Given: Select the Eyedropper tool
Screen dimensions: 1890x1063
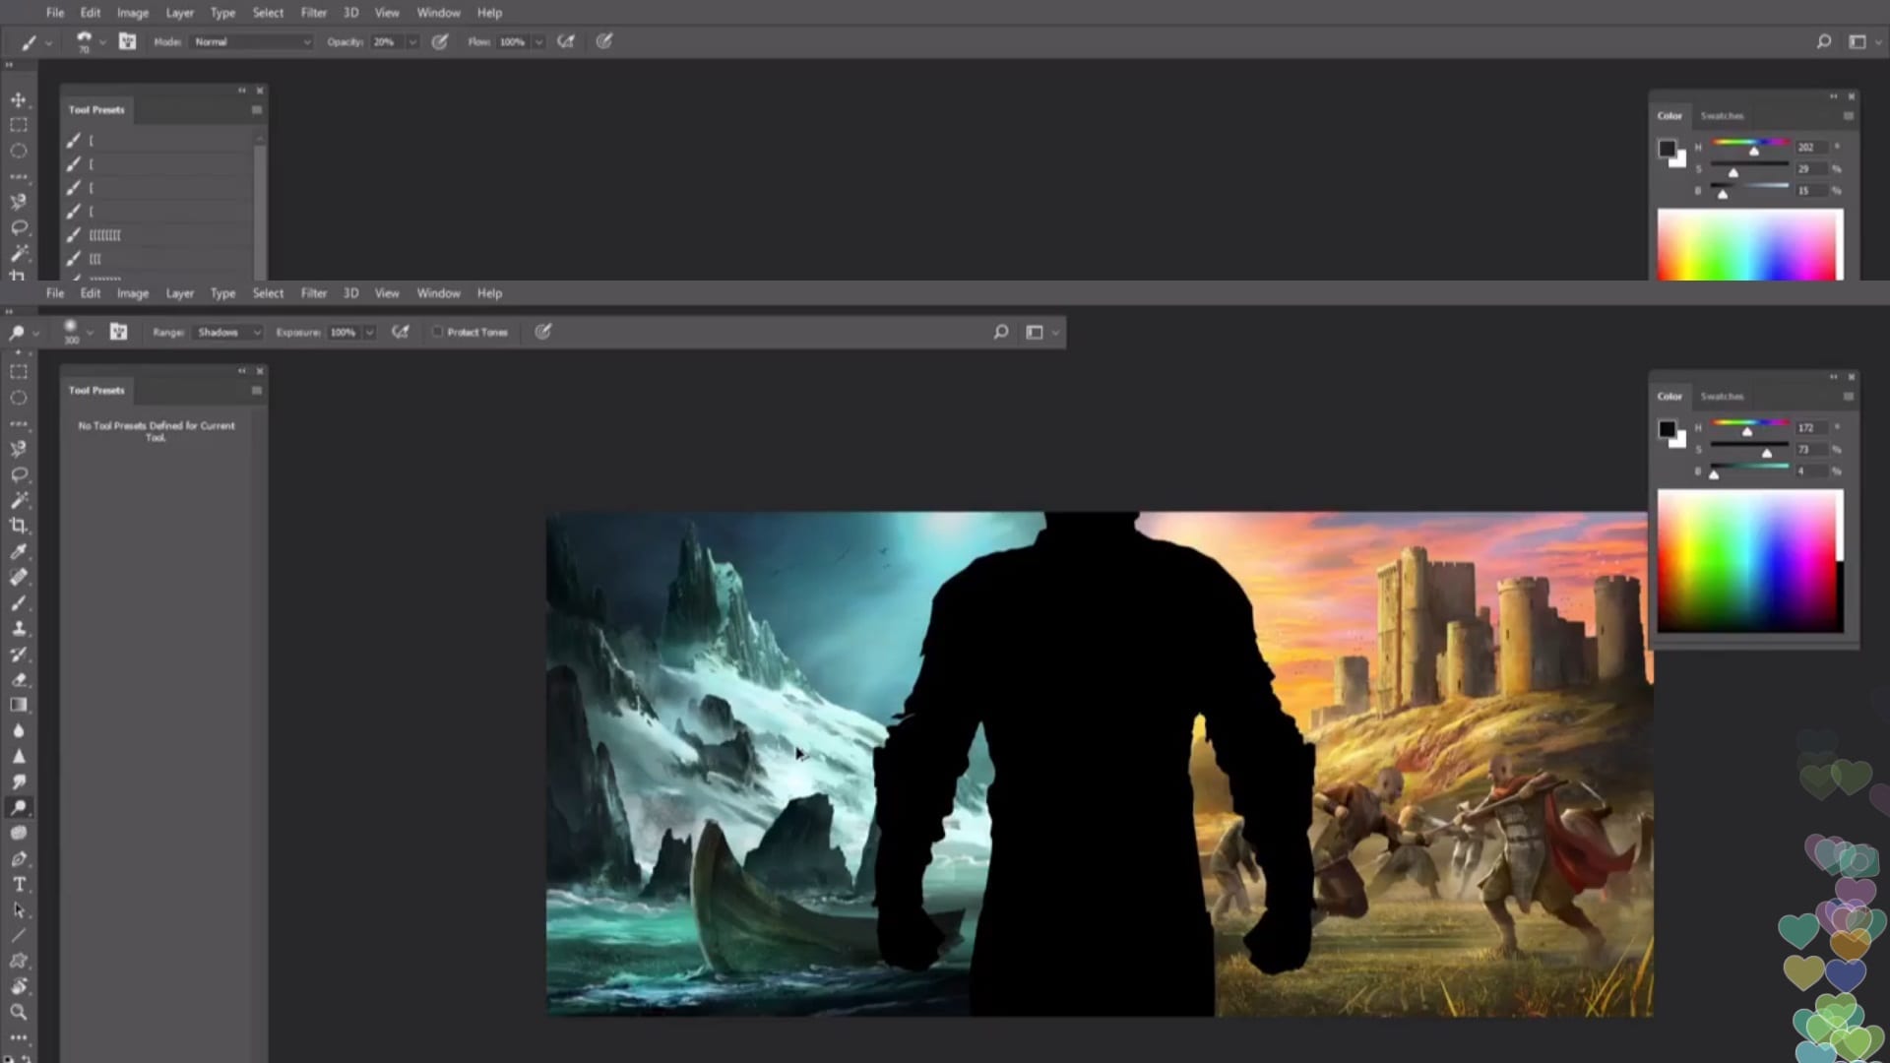Looking at the screenshot, I should [x=19, y=551].
